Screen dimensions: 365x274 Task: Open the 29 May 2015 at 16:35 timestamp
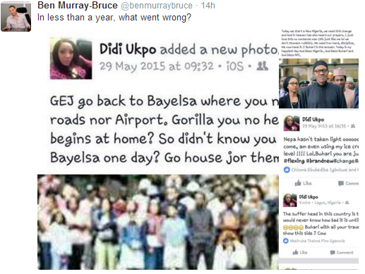pos(324,126)
